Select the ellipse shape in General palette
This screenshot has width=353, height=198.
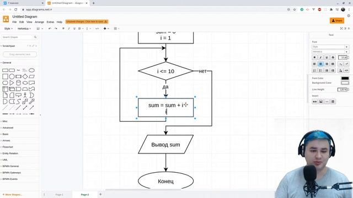(32, 70)
